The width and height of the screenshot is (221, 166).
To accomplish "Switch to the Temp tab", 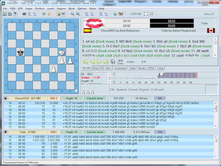I will (x=160, y=68).
